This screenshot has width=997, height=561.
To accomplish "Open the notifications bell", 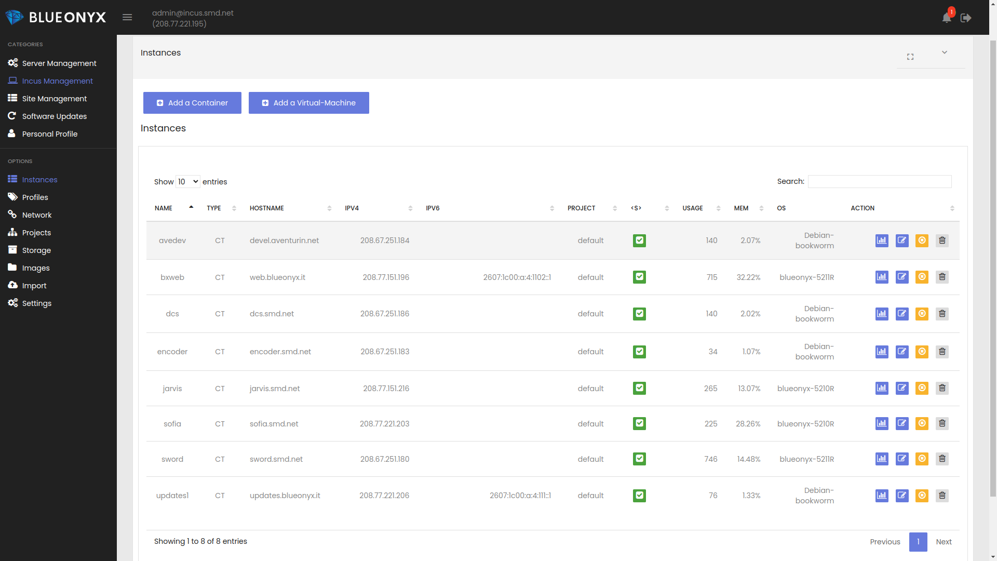I will (x=947, y=18).
